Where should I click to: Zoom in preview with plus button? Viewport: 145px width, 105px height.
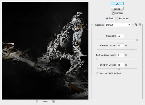pyautogui.click(x=53, y=102)
